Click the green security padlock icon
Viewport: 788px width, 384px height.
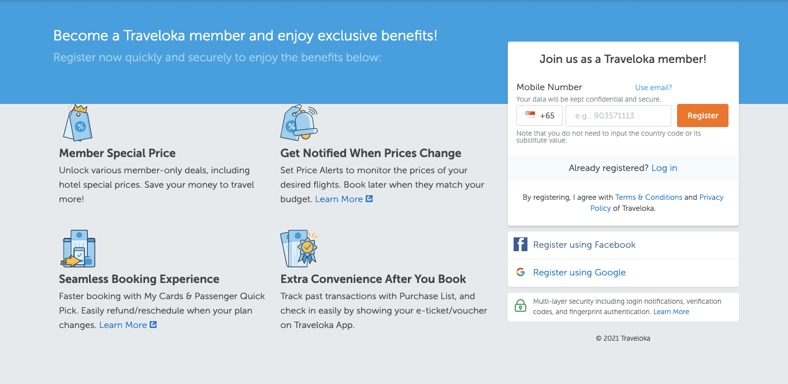[x=521, y=306]
